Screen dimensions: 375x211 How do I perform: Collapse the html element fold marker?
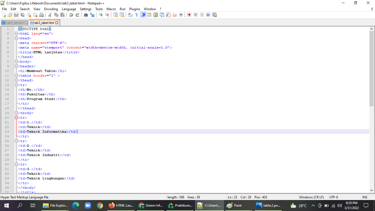pyautogui.click(x=16, y=33)
